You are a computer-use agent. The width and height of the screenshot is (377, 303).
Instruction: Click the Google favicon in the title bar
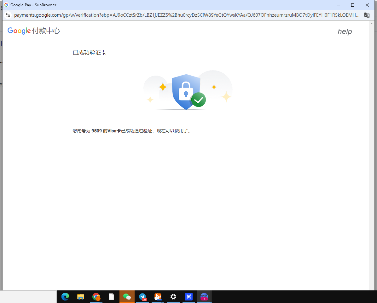click(x=6, y=5)
